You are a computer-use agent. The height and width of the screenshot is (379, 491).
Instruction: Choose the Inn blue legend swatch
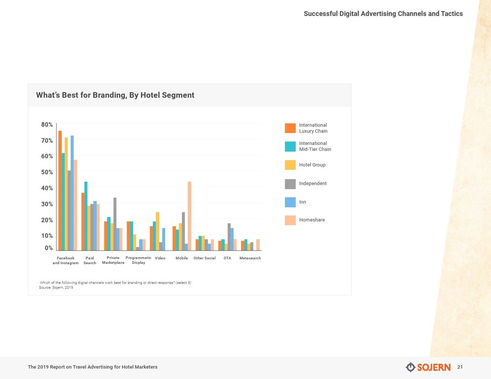(290, 202)
